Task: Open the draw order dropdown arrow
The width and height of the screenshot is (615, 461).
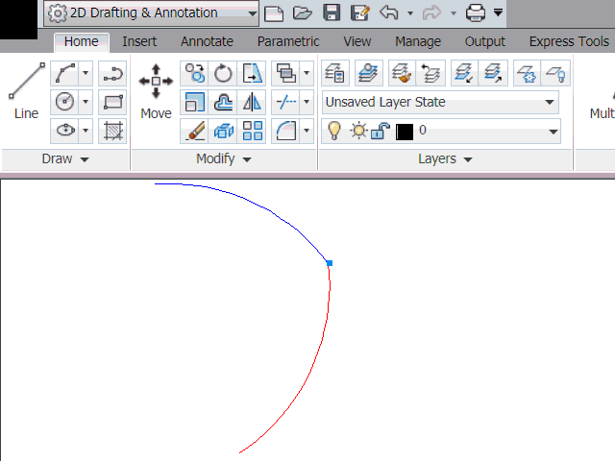Action: (x=307, y=73)
